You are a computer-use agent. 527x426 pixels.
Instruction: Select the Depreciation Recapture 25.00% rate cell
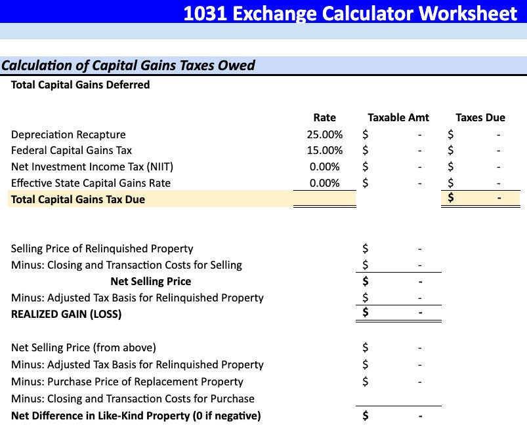click(x=324, y=134)
